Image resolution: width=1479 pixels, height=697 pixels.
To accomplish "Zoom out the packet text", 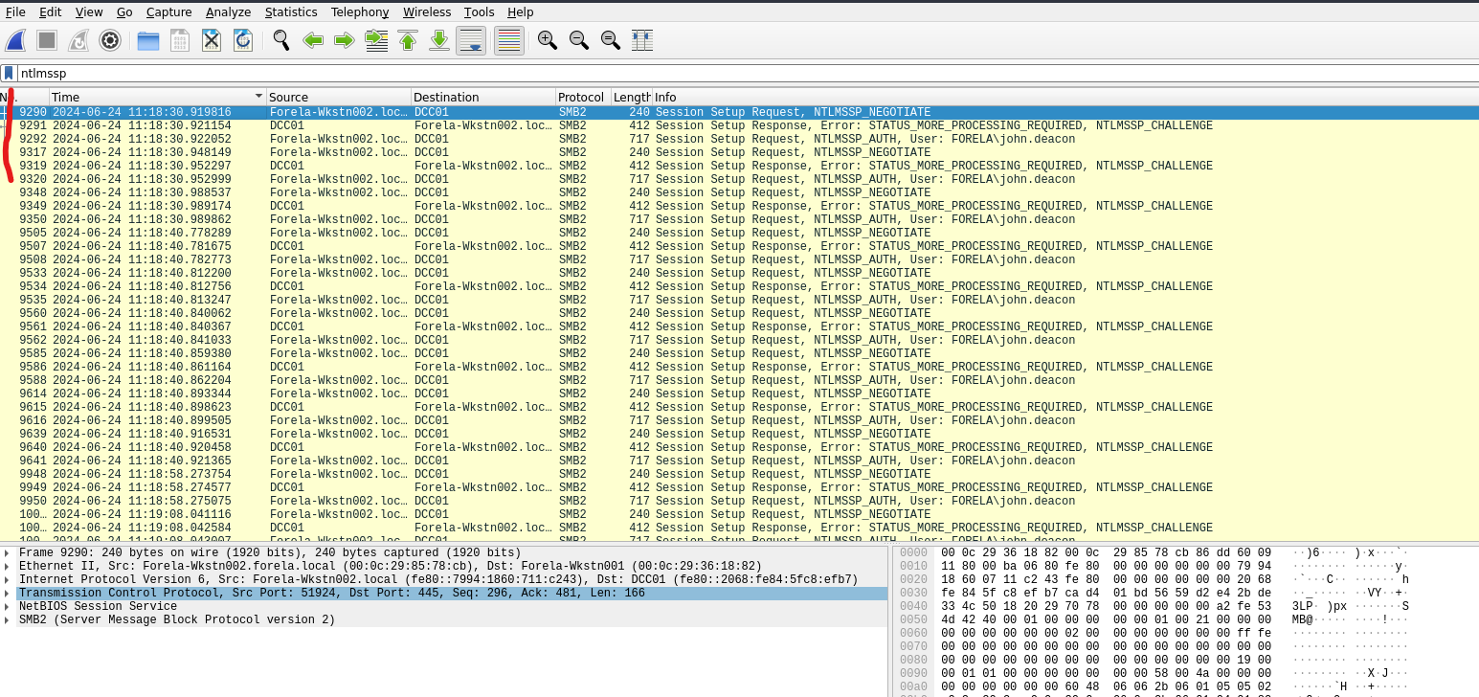I will click(579, 40).
